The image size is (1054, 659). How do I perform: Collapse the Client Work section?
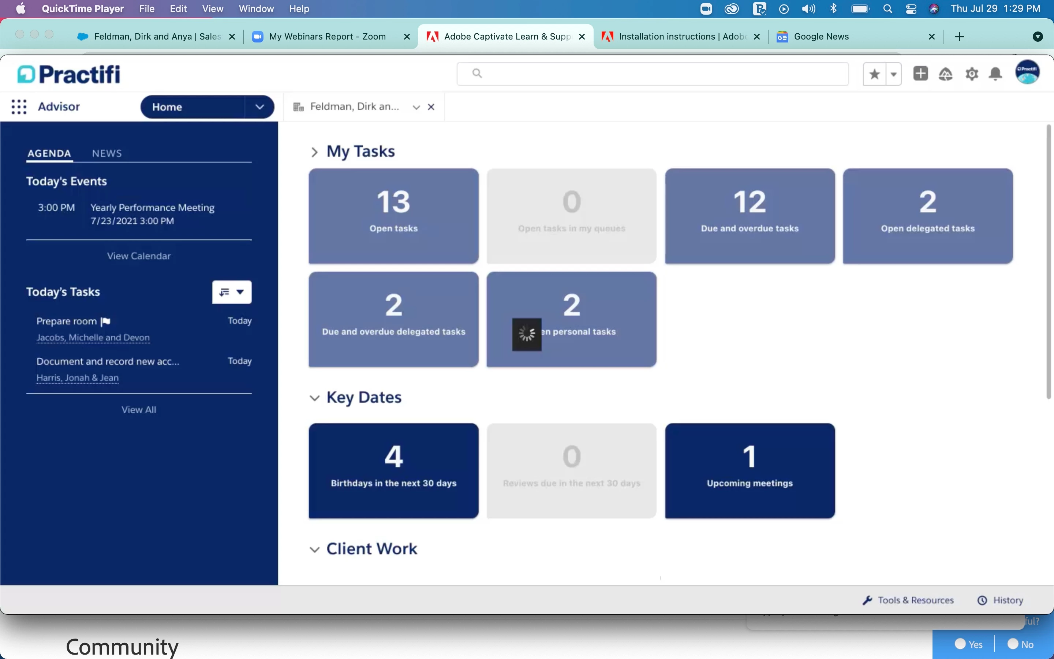coord(314,549)
